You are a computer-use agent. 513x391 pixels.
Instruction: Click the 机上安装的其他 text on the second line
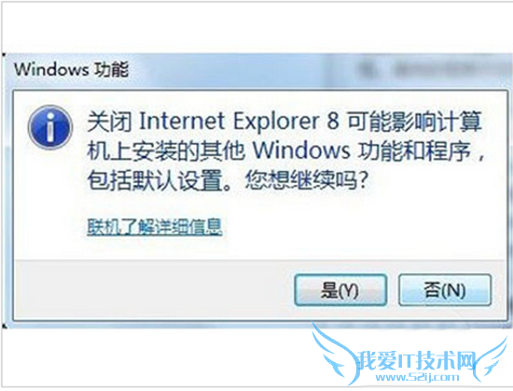166,151
